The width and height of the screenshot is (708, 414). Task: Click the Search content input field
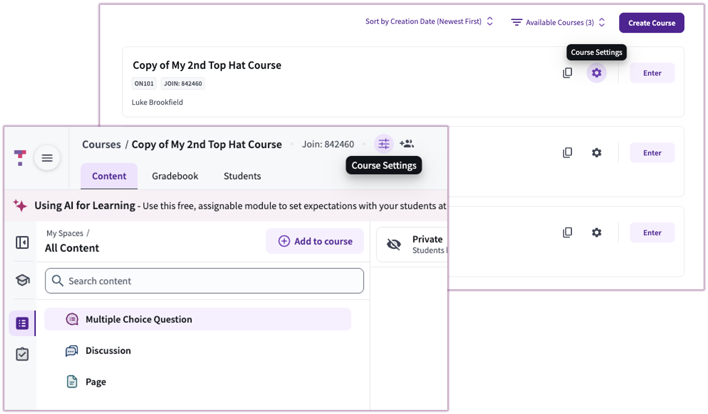pos(204,281)
